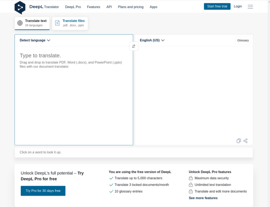
Task: Click the Start free trial button
Action: pyautogui.click(x=217, y=6)
